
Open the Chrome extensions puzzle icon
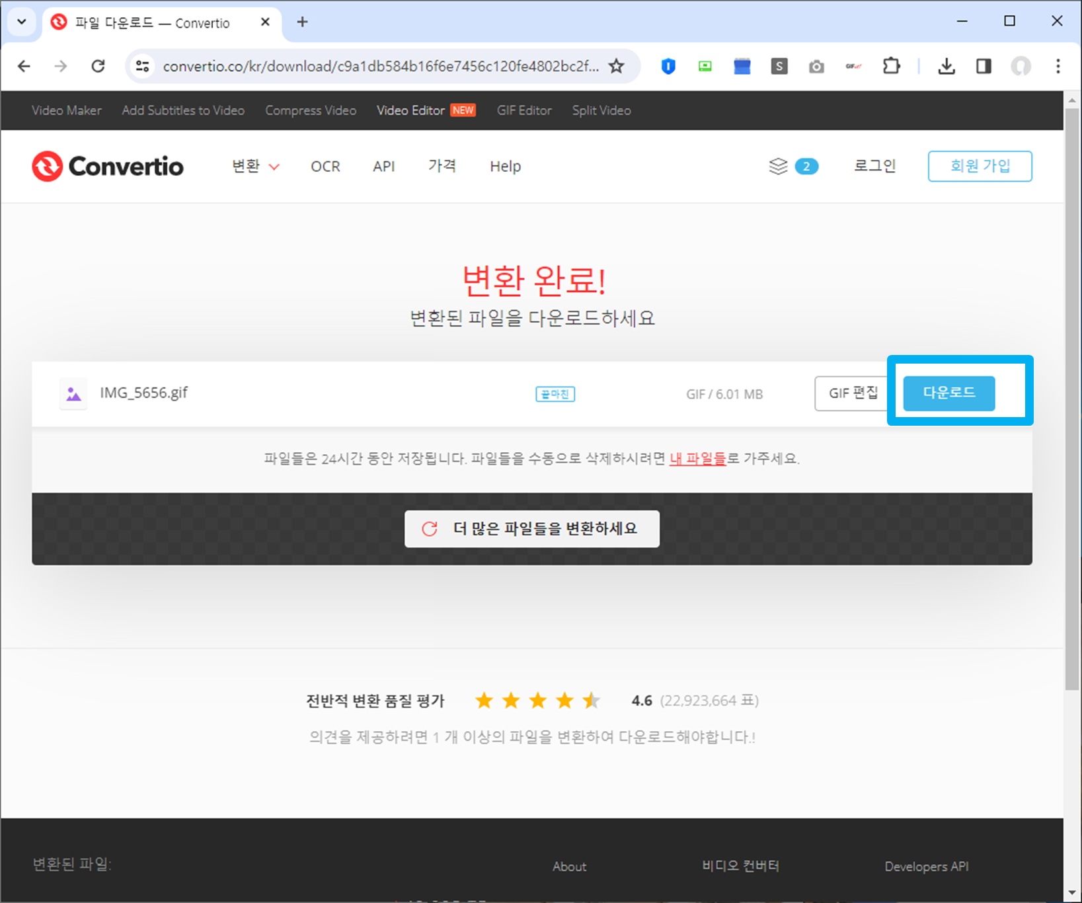(x=891, y=66)
